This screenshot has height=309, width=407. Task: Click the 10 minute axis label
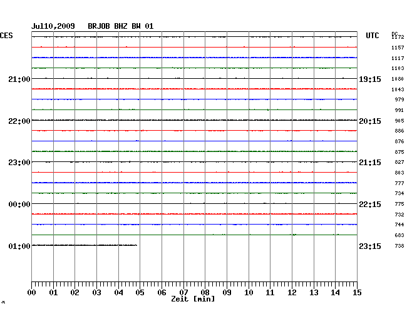click(249, 293)
